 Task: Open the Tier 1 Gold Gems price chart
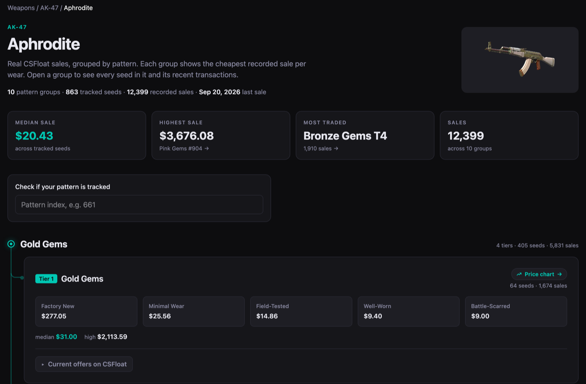pos(539,274)
